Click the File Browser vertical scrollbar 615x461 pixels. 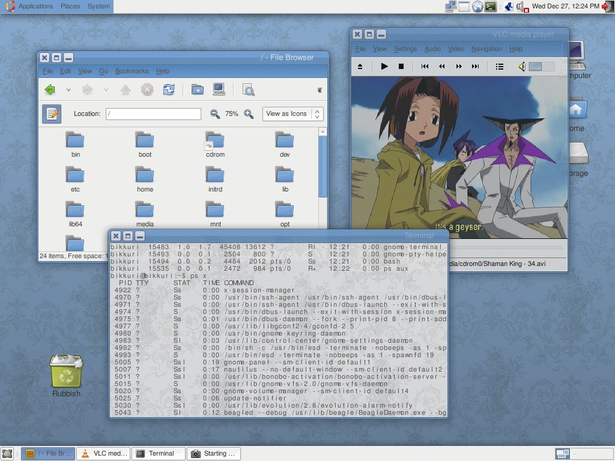click(x=323, y=167)
